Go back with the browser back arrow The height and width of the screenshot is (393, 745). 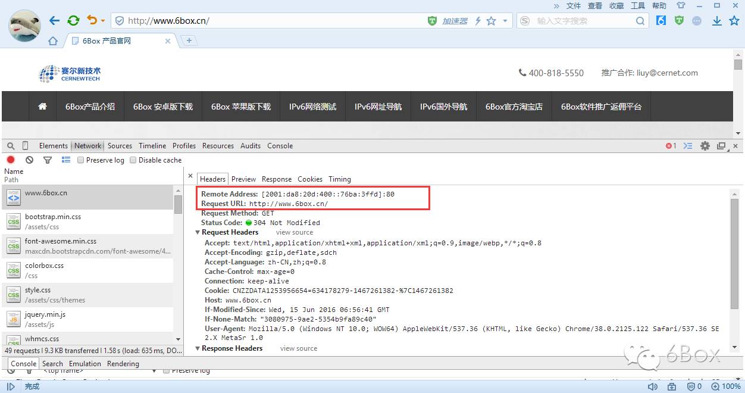(x=54, y=21)
